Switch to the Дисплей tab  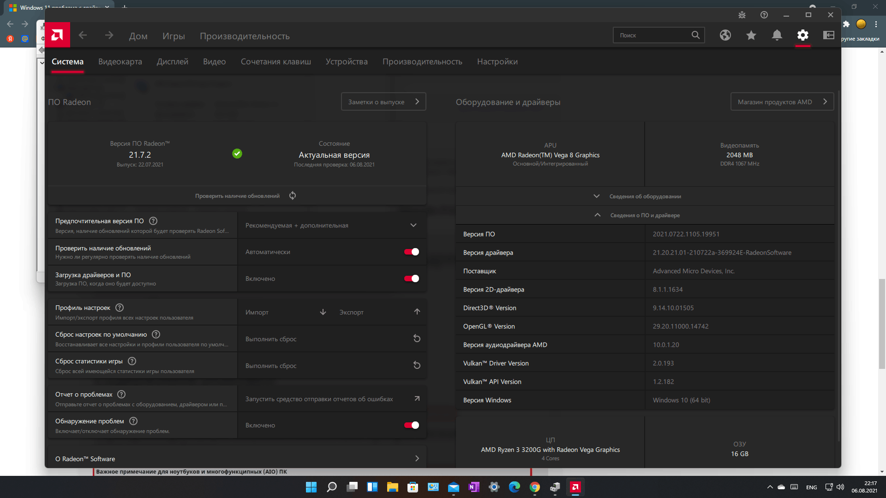click(173, 62)
